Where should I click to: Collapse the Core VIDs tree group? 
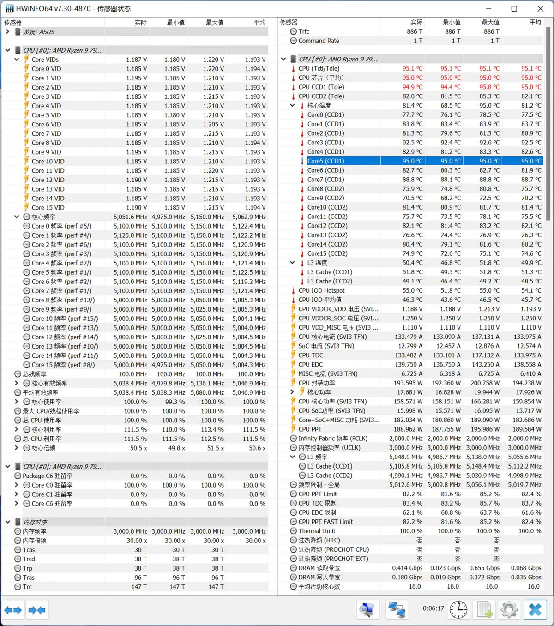point(17,60)
